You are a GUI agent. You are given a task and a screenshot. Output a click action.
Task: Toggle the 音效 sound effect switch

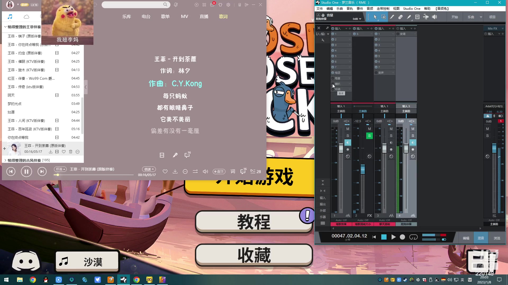(219, 172)
